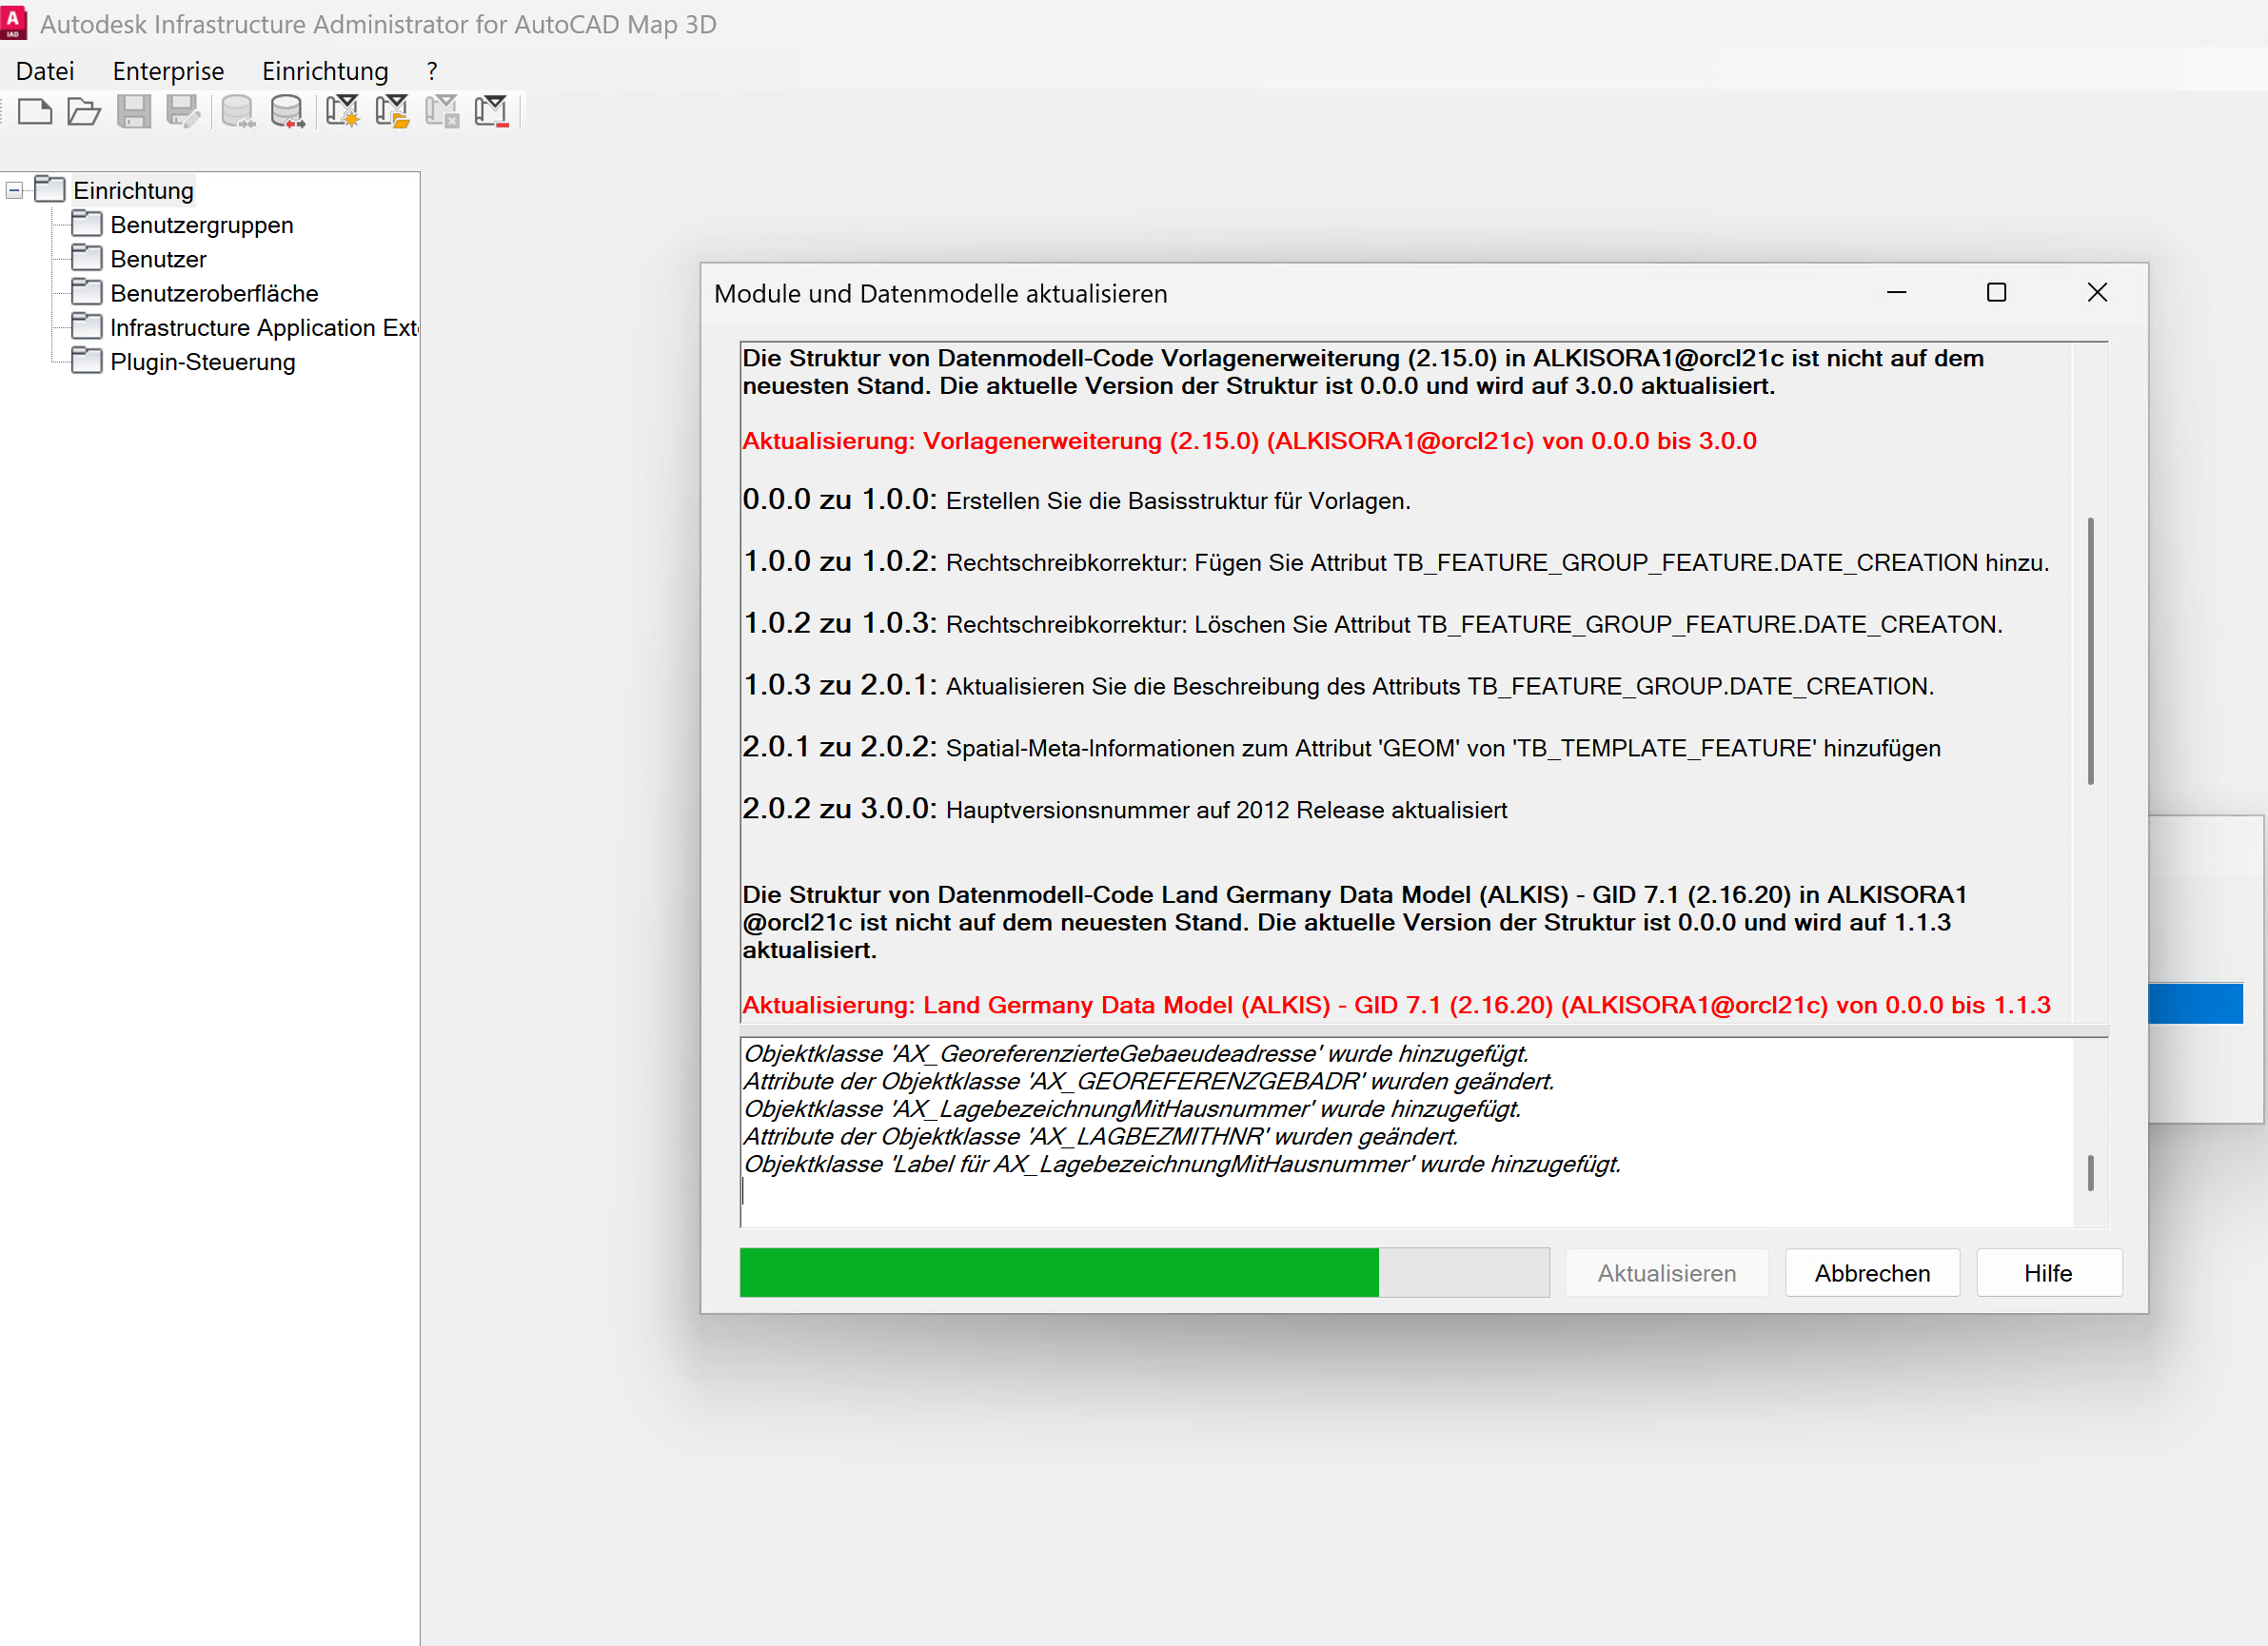This screenshot has height=1646, width=2268.
Task: Click the Save As floppy-with-pencil icon
Action: click(x=184, y=111)
